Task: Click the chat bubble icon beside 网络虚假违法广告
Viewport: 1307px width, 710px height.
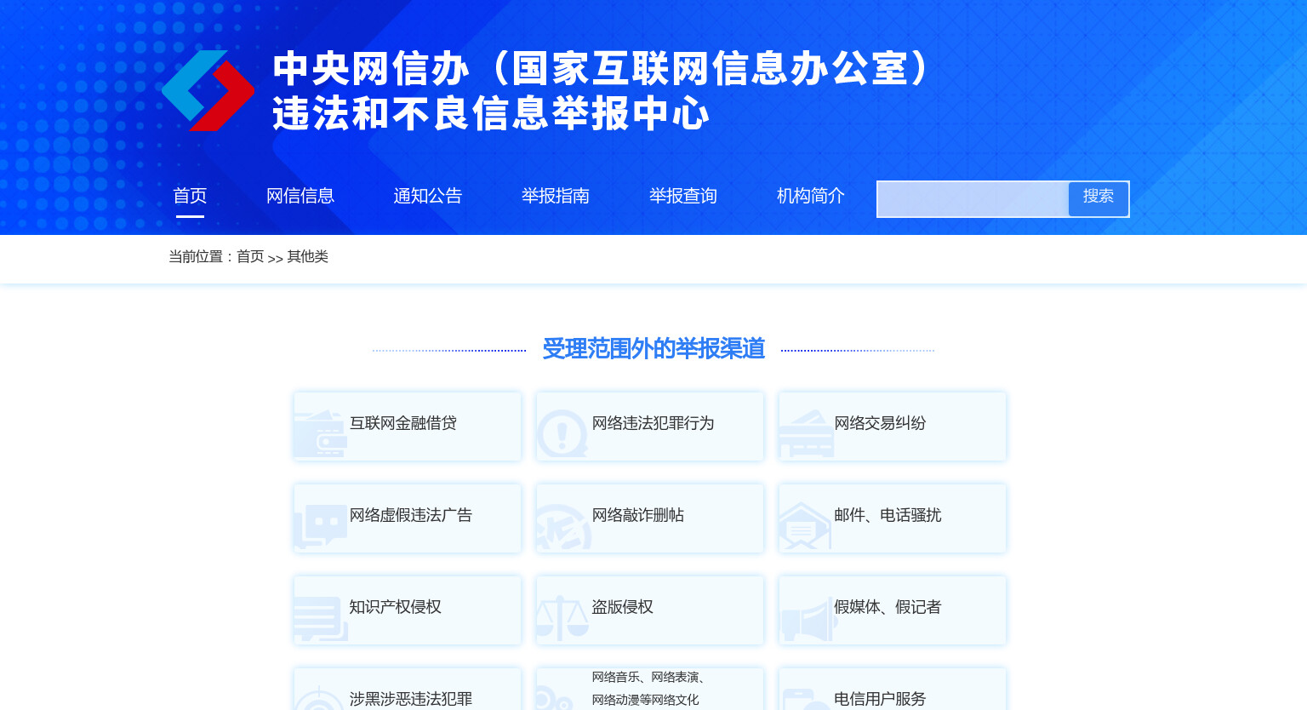Action: [x=320, y=527]
